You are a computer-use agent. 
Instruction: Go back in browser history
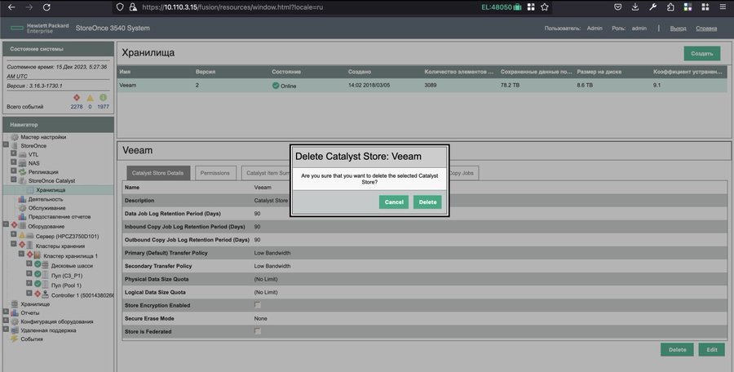point(11,7)
